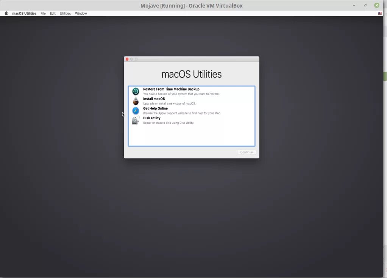Click the US flag input source icon
This screenshot has width=387, height=278.
(379, 13)
